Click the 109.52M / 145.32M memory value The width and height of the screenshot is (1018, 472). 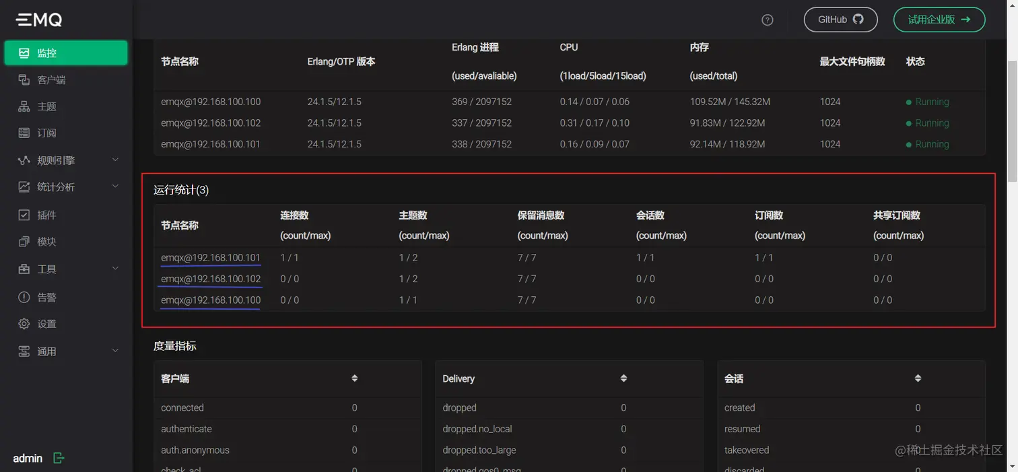click(x=730, y=102)
